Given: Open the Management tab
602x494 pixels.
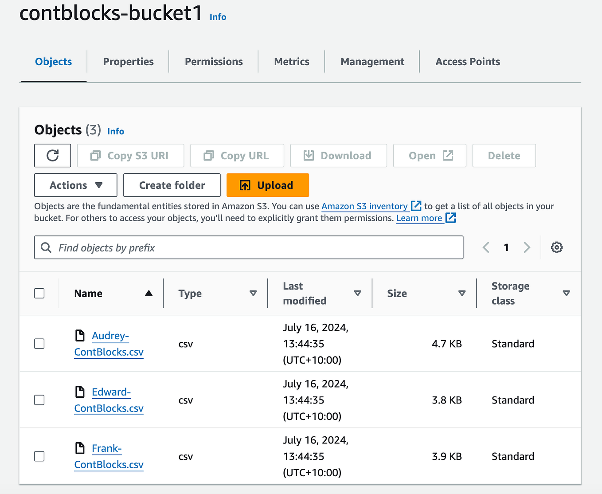Looking at the screenshot, I should point(372,61).
